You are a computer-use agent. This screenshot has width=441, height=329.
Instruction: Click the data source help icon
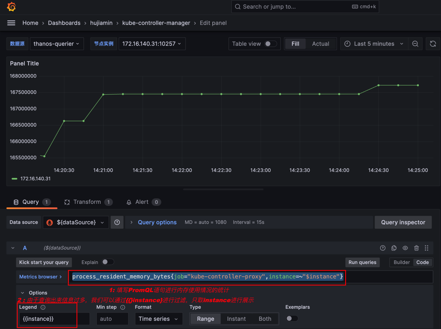(117, 222)
